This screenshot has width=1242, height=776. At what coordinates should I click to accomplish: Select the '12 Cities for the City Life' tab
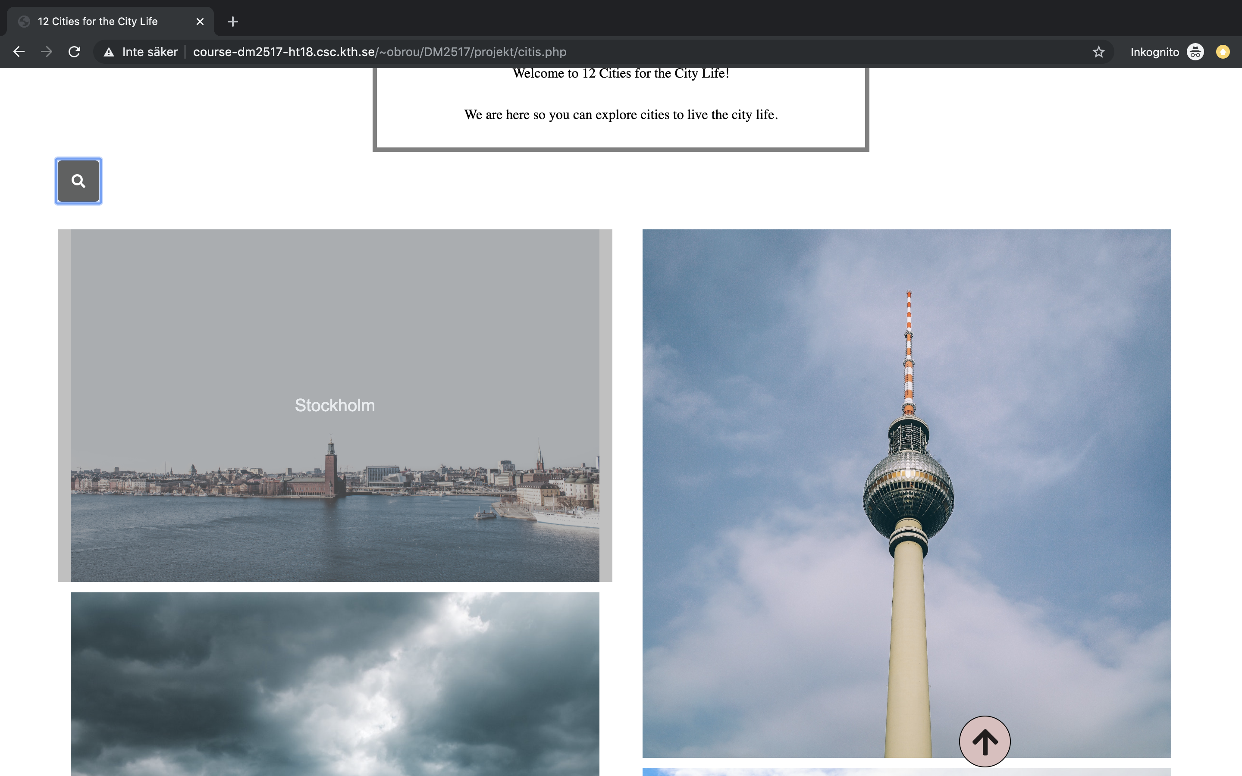(97, 22)
